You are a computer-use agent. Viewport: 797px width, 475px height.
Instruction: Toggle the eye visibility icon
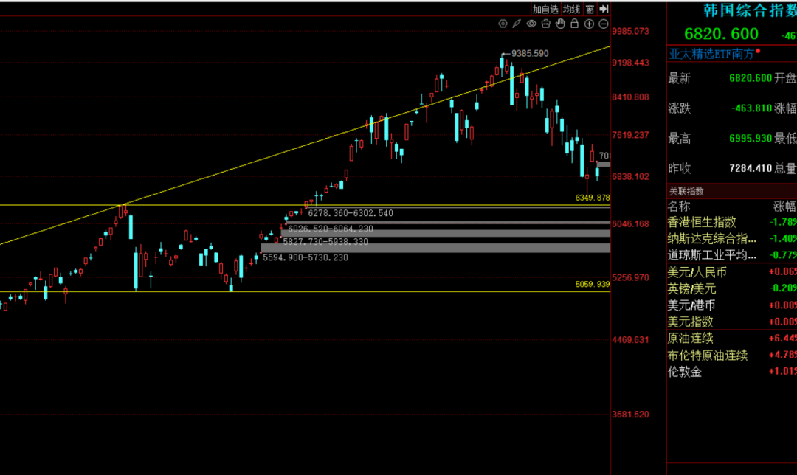coord(531,24)
